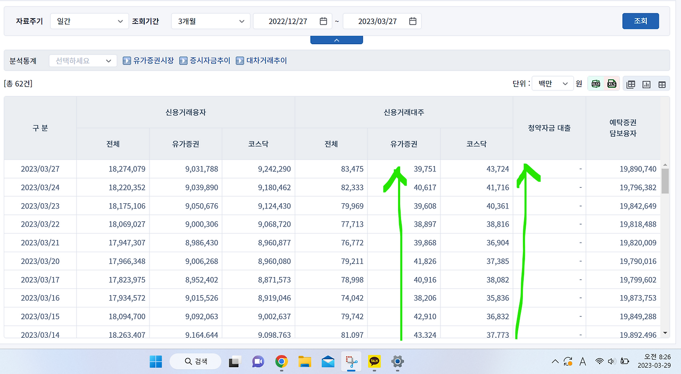Open calendar for start date 2022/12/27
Screen dimensions: 681x374
[323, 21]
